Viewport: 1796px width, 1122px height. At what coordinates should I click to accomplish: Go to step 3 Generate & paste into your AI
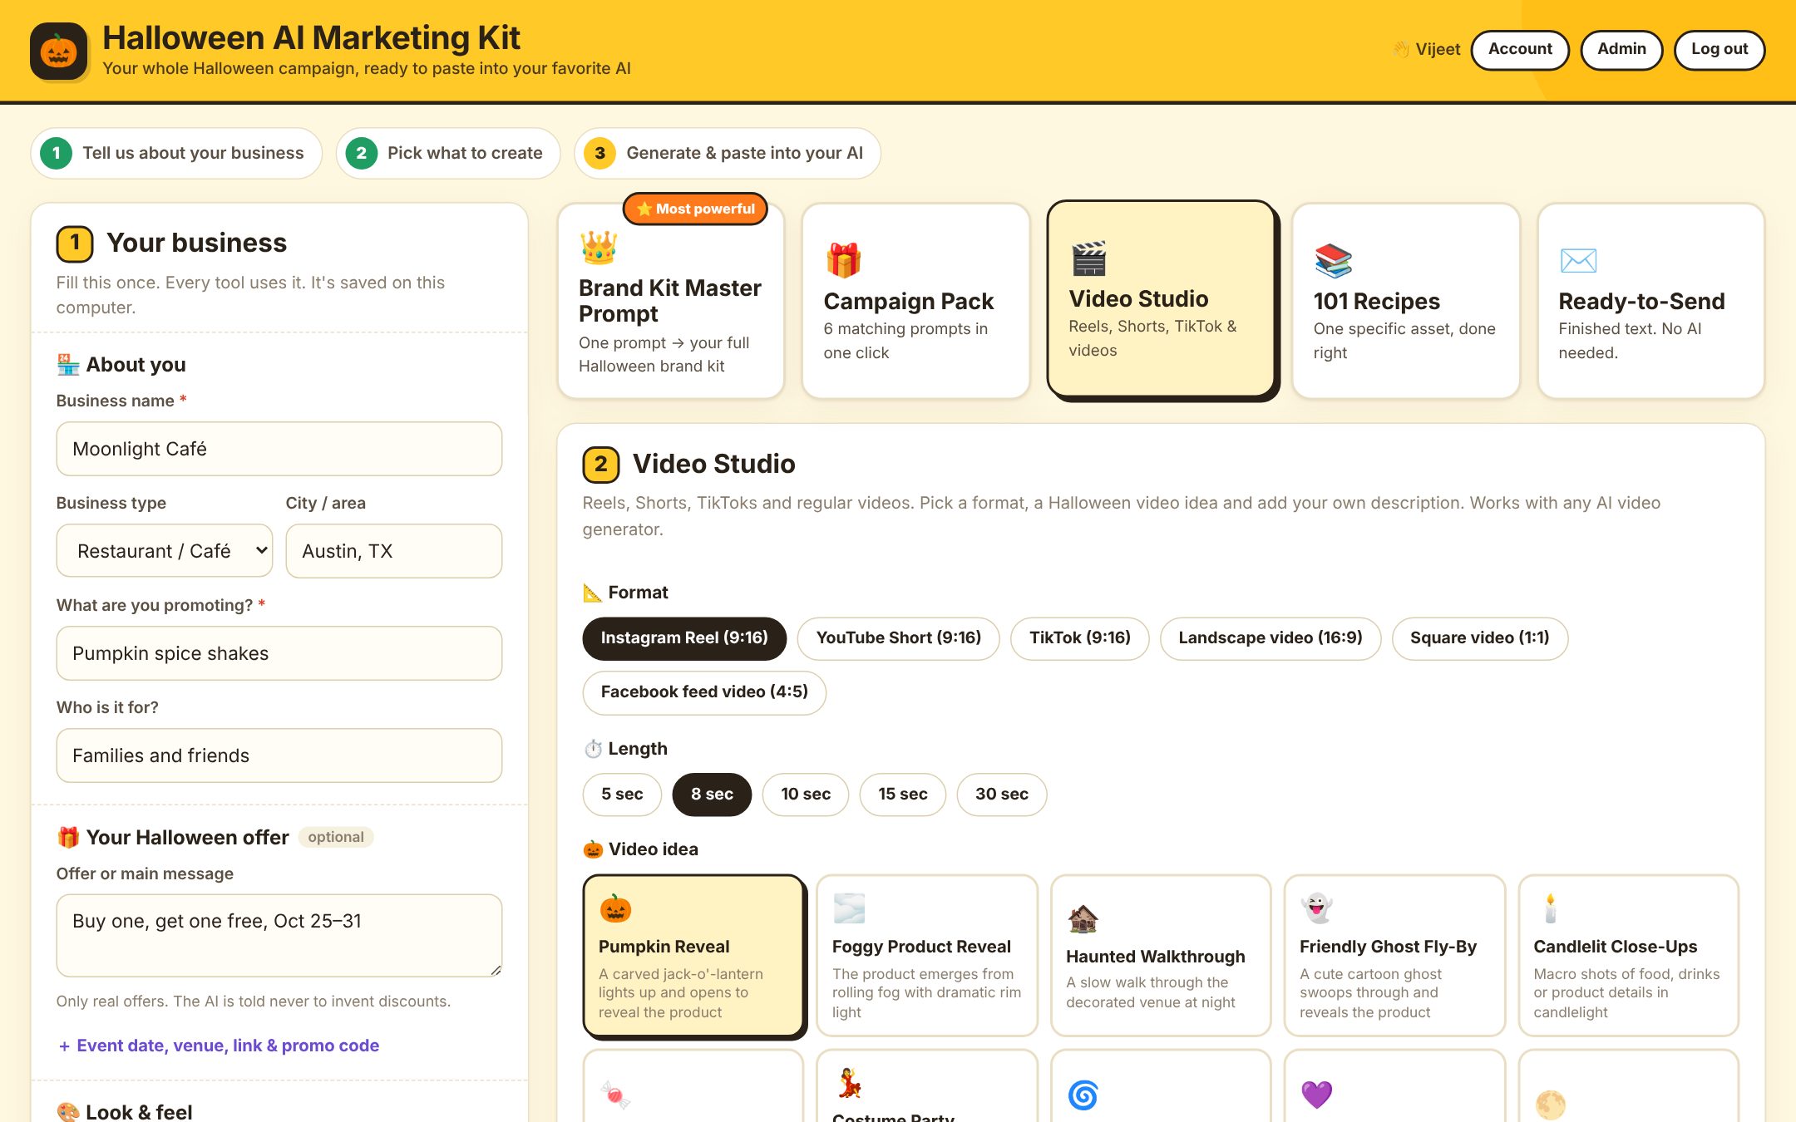[x=728, y=153]
